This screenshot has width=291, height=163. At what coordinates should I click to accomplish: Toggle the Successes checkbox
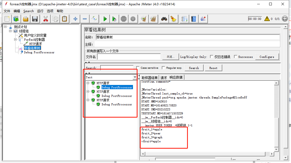pyautogui.click(x=236, y=57)
